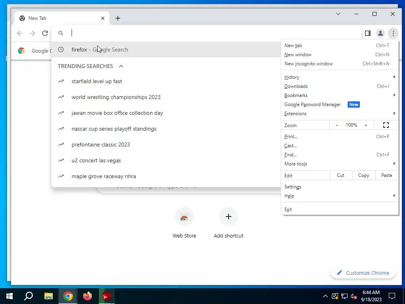The image size is (405, 304).
Task: Open the profile avatar icon
Action: tap(380, 33)
